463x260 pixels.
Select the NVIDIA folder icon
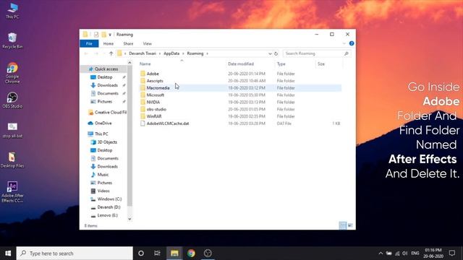(143, 102)
